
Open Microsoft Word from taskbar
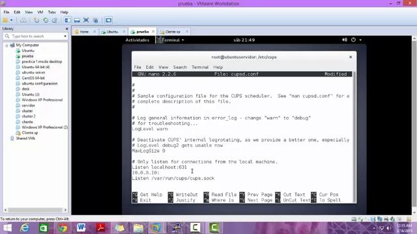[x=81, y=228]
